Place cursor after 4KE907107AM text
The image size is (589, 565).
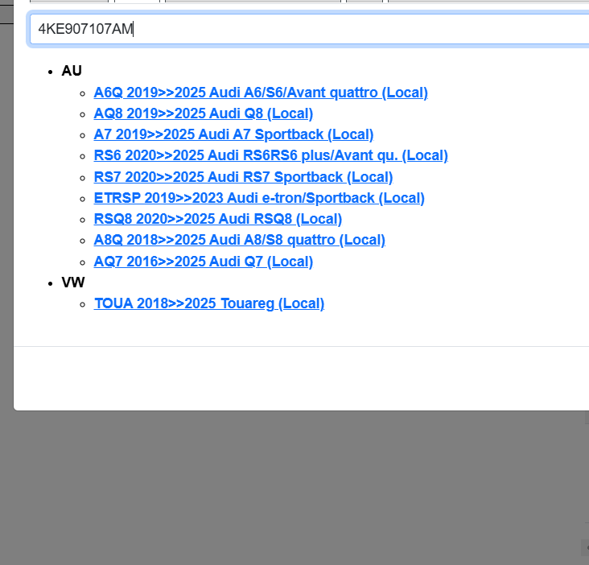click(134, 30)
